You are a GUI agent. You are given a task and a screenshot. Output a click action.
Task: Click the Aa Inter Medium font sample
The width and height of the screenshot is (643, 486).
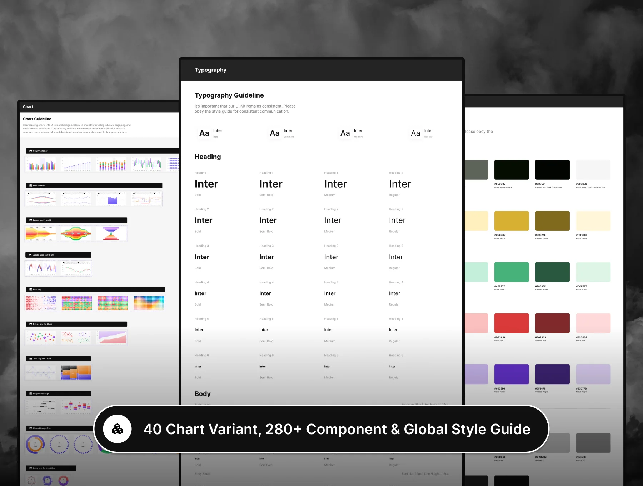[x=352, y=133]
